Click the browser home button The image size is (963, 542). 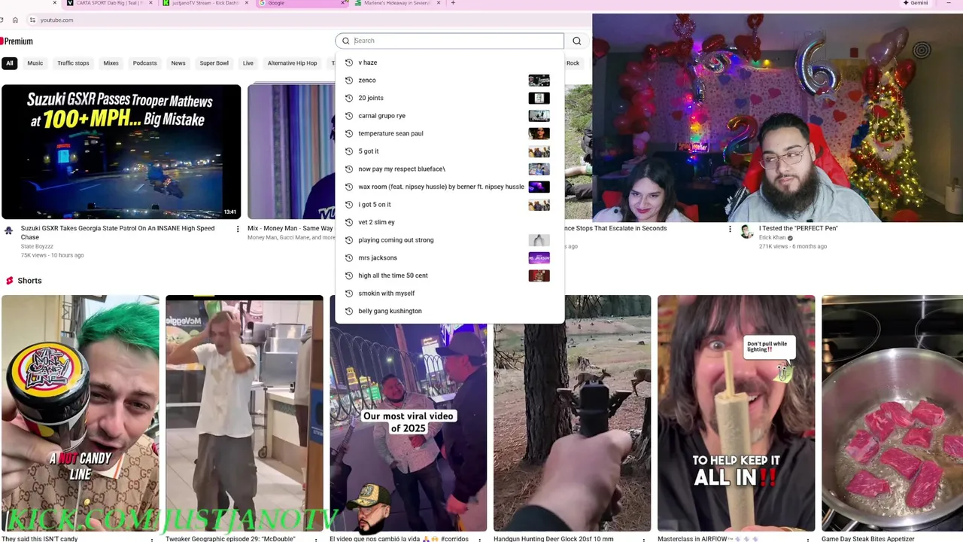coord(15,20)
